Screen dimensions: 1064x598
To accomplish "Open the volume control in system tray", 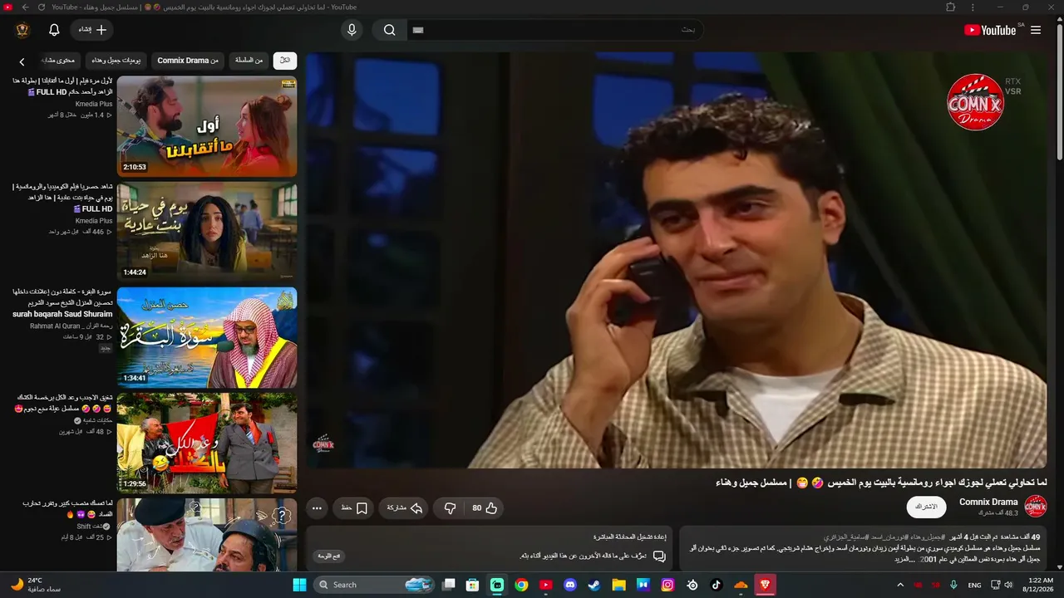I will [1009, 585].
